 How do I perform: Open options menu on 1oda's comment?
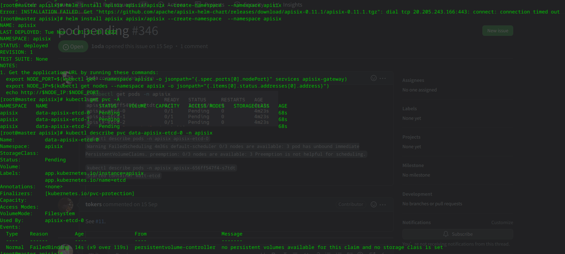[383, 78]
